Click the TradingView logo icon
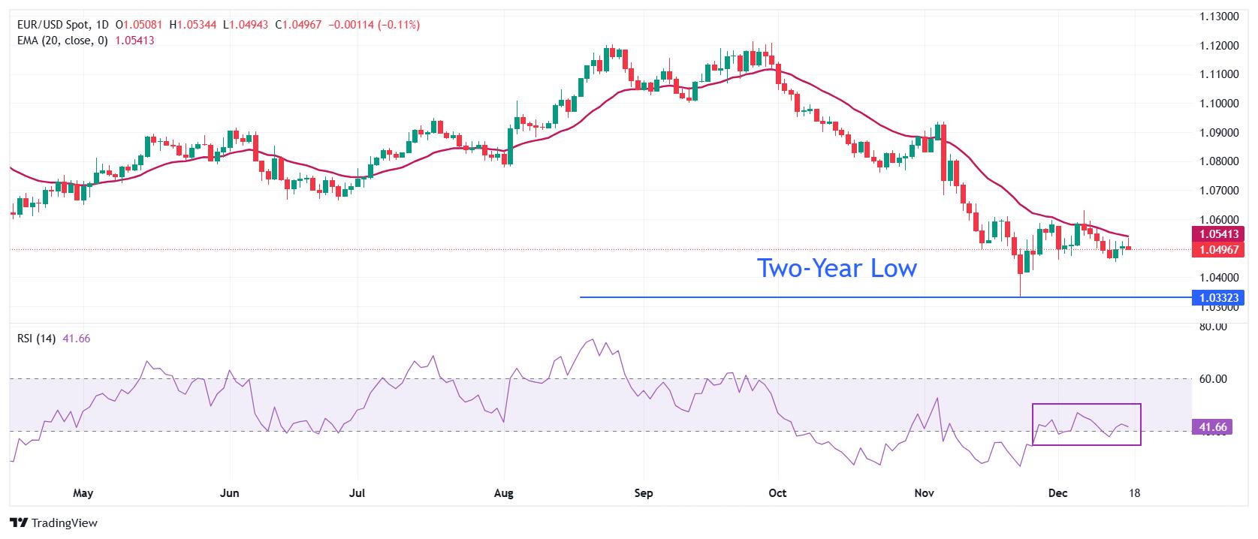The width and height of the screenshot is (1258, 539). [20, 523]
